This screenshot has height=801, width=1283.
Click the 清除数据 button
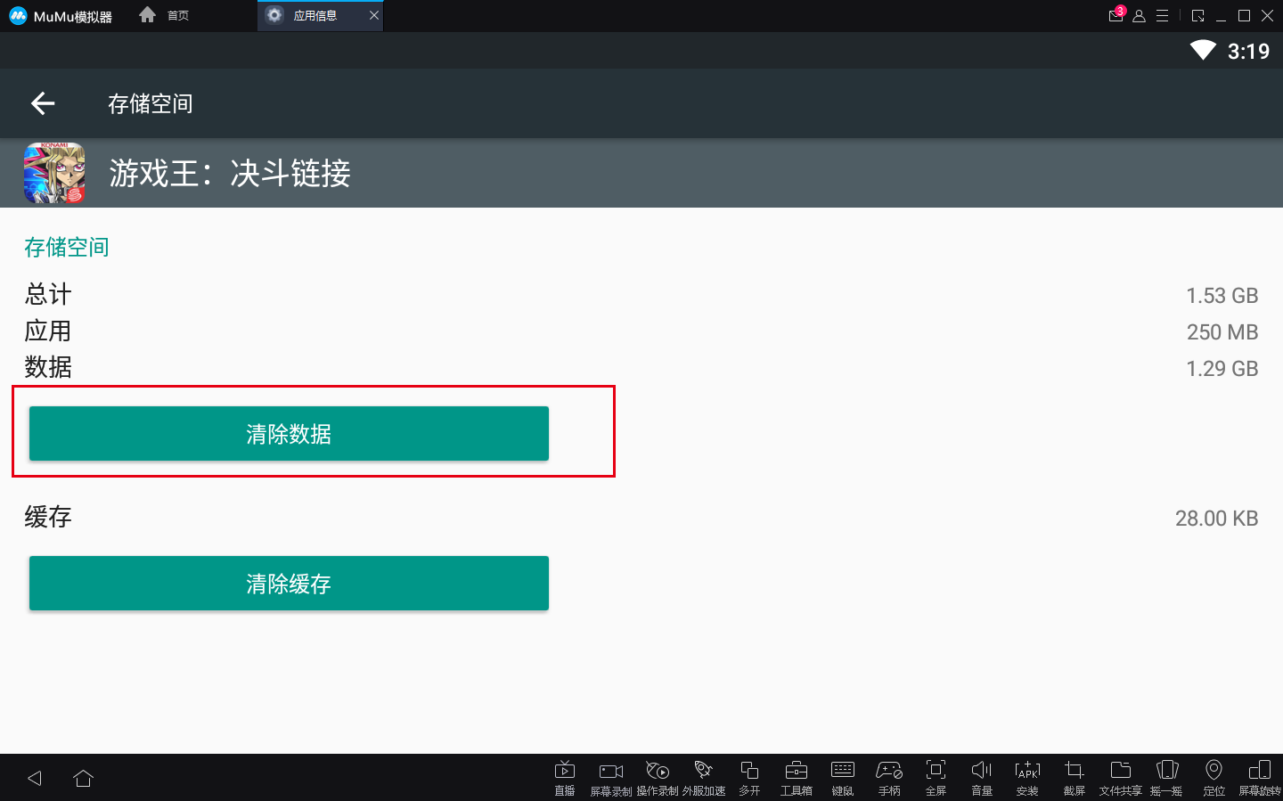pos(289,434)
